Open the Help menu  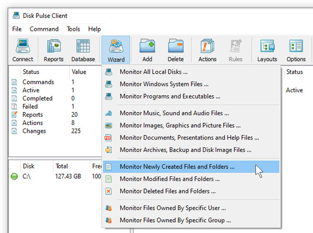click(x=94, y=29)
